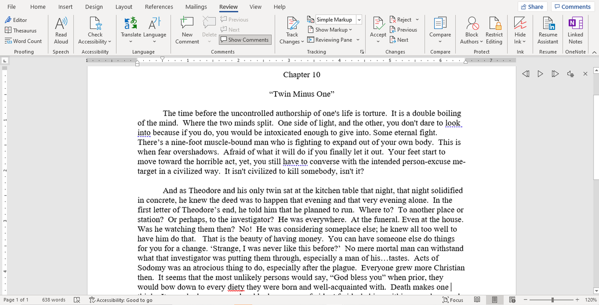Screen dimensions: 599x305
Task: Click the 638 words status count
Action: (x=54, y=300)
